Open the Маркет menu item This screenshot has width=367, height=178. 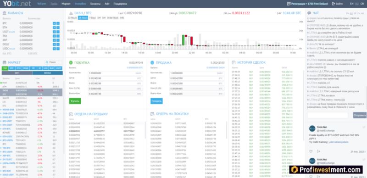click(x=66, y=4)
